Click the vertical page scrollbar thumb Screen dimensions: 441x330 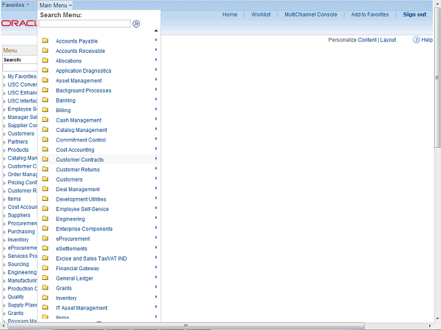click(x=437, y=77)
